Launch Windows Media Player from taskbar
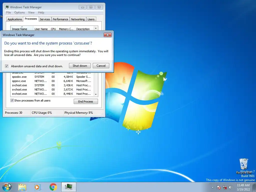 coord(37,187)
